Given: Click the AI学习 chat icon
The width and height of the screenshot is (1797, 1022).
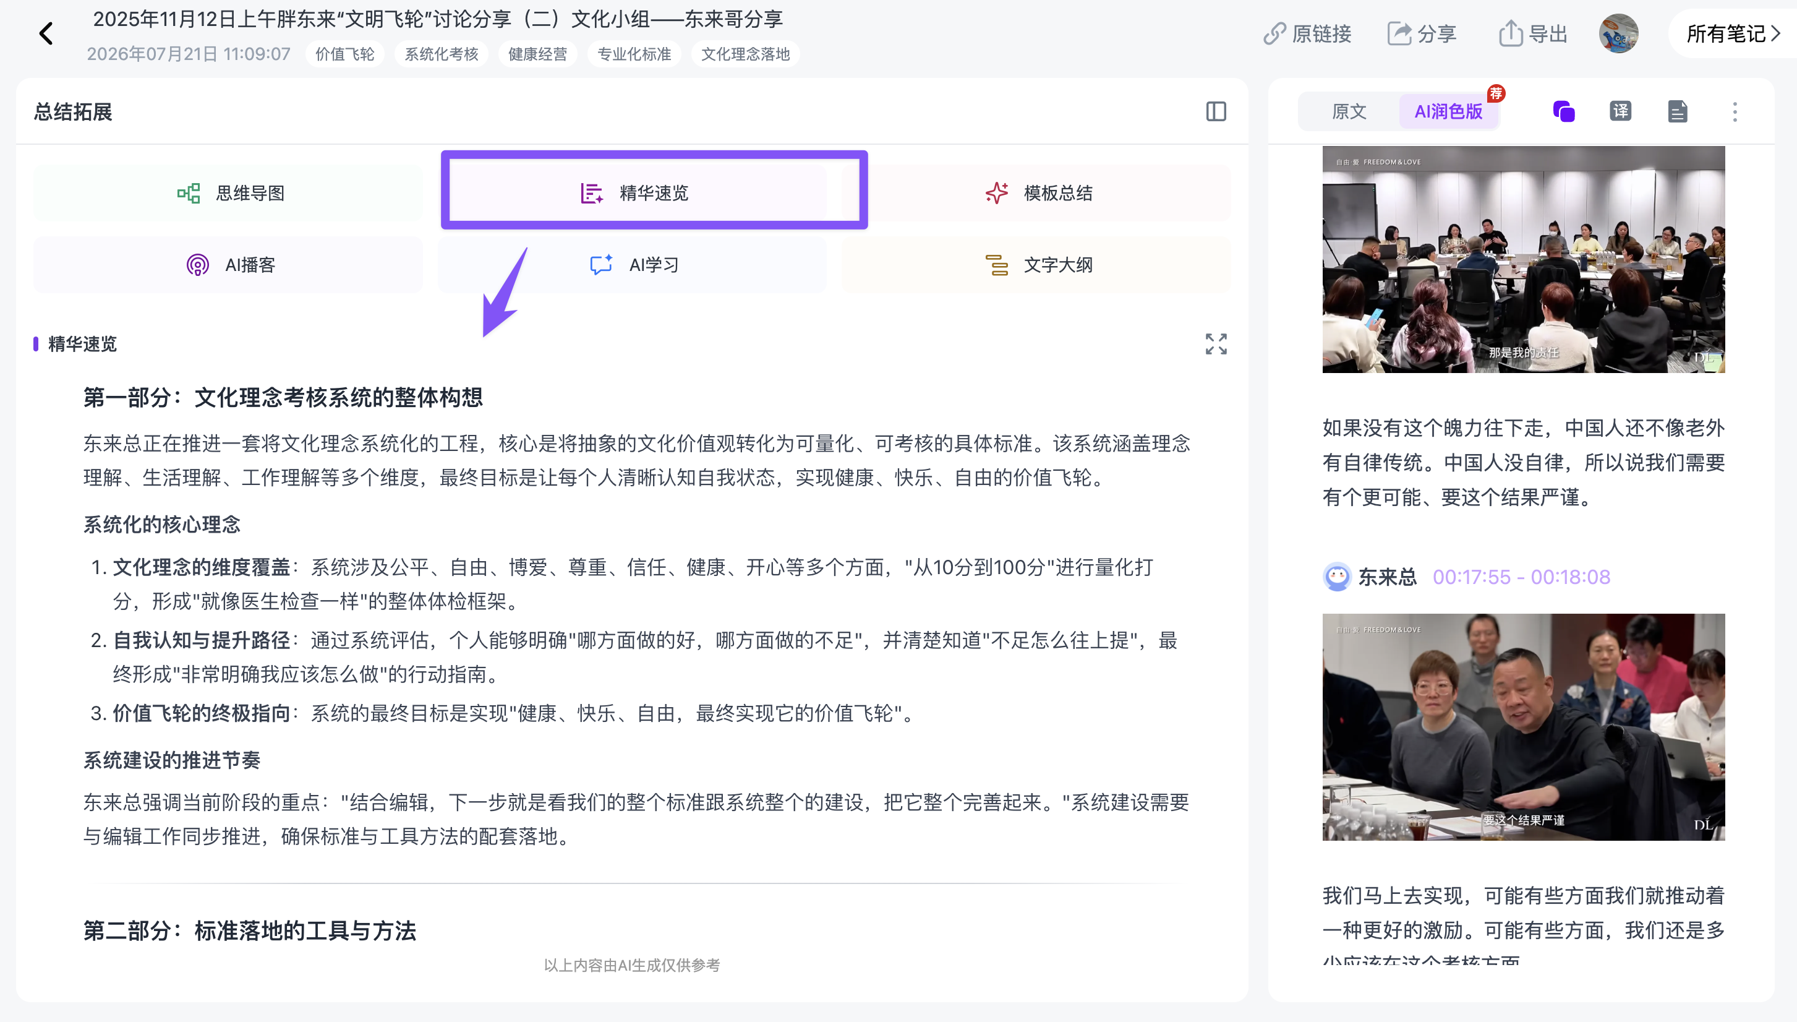Looking at the screenshot, I should click(x=601, y=265).
